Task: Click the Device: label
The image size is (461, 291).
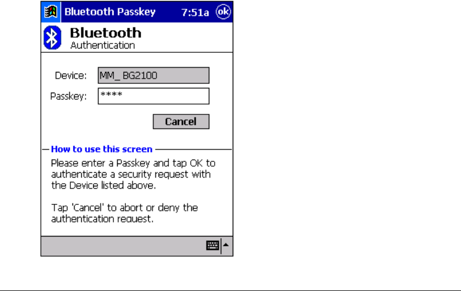Action: [x=70, y=76]
